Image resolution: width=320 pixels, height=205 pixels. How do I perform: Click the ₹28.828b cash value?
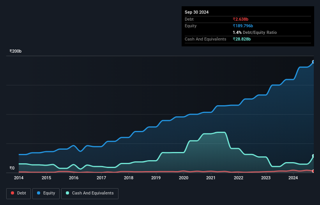tap(242, 39)
